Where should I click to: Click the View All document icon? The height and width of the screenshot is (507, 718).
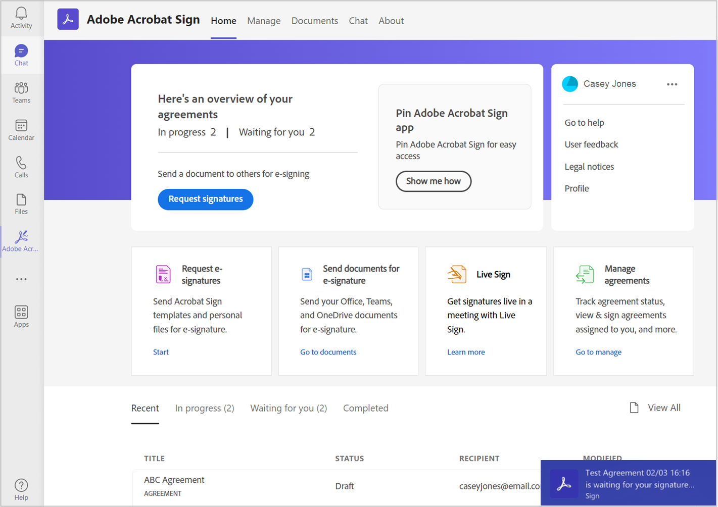[634, 408]
